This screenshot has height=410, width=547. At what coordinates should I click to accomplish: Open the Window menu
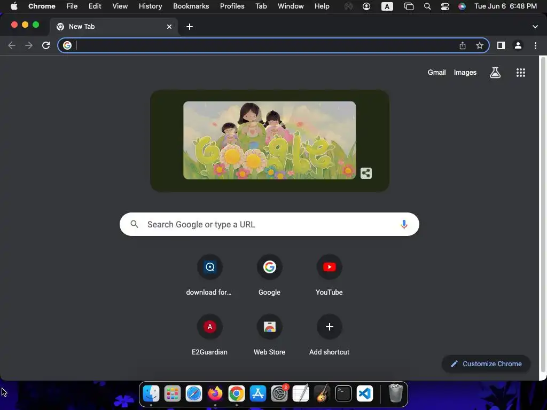(x=291, y=6)
